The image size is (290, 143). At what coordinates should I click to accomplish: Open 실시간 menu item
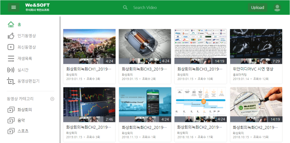click(x=23, y=70)
